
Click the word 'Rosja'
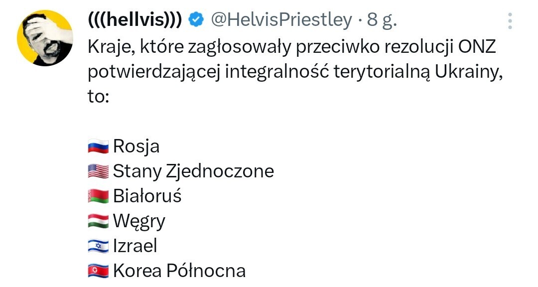[x=136, y=146]
